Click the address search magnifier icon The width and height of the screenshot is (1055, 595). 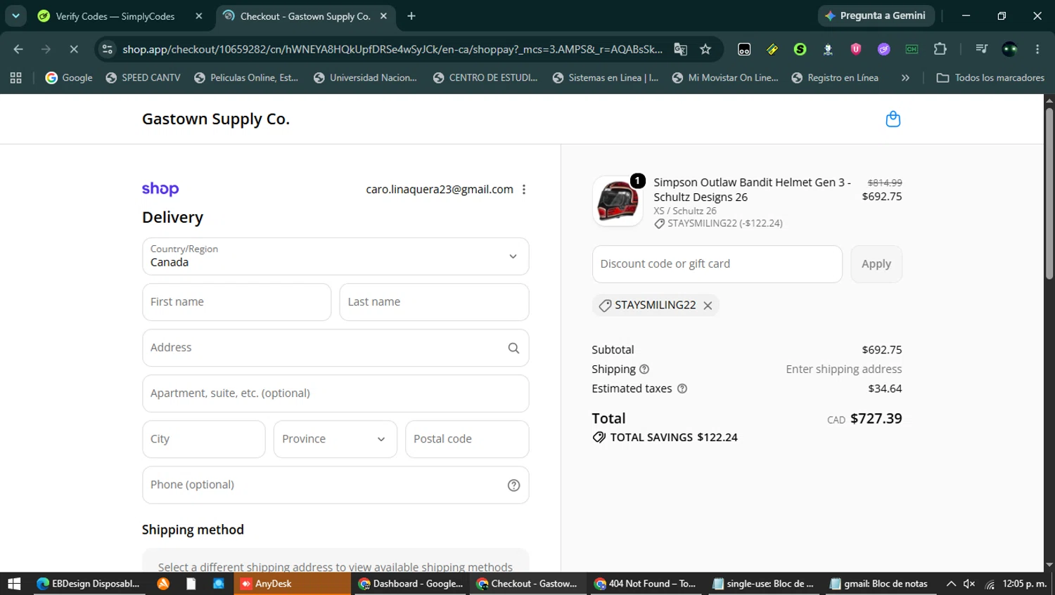pos(513,348)
